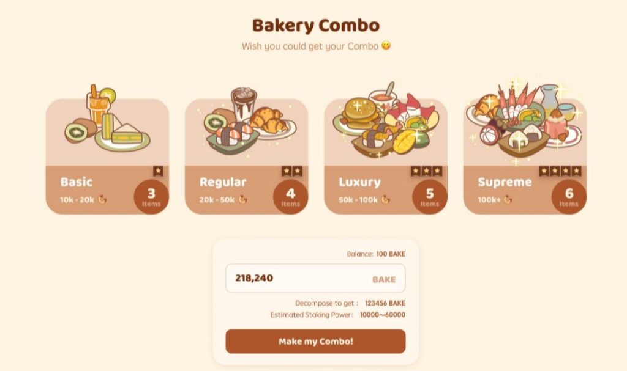
Task: Click the 4 items circle on Regular
Action: (290, 197)
